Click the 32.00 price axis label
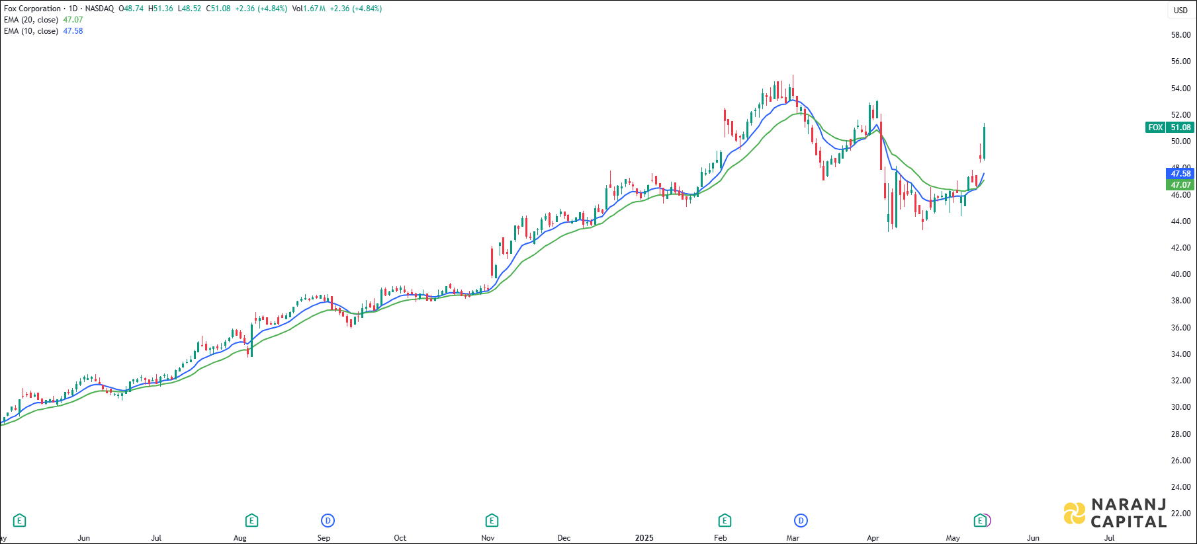The height and width of the screenshot is (544, 1197). (x=1180, y=381)
